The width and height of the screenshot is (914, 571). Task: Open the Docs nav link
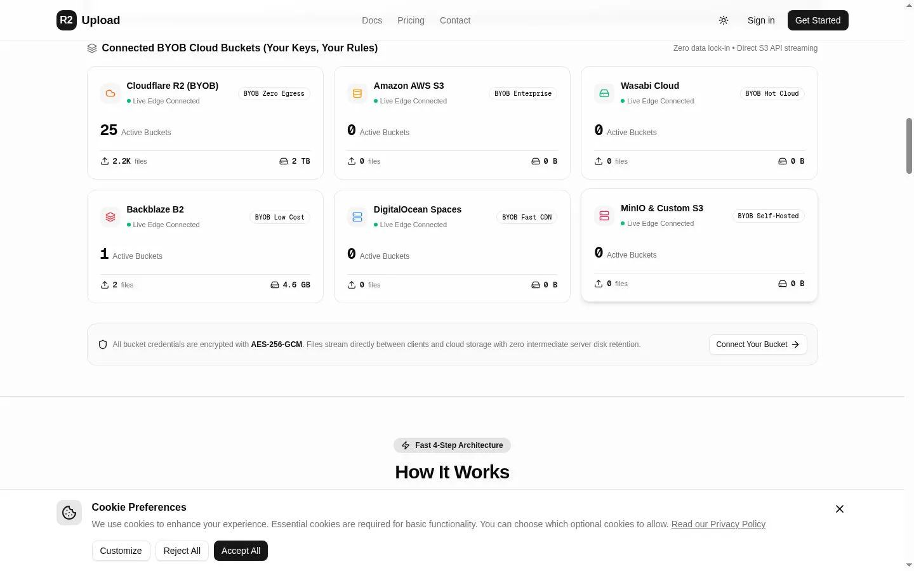tap(372, 20)
